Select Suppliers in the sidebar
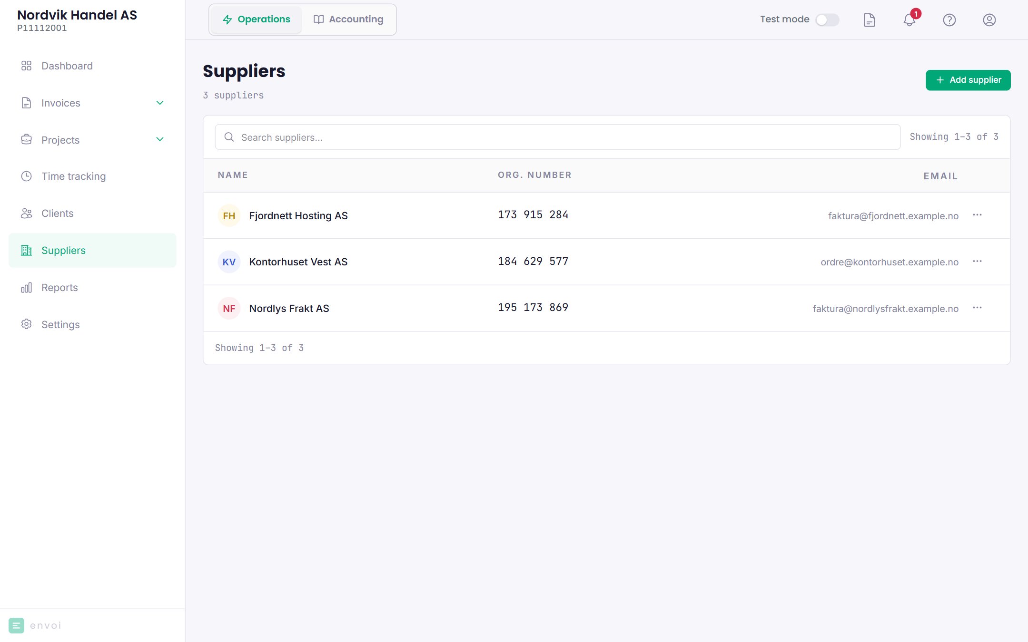Viewport: 1028px width, 642px height. click(92, 251)
